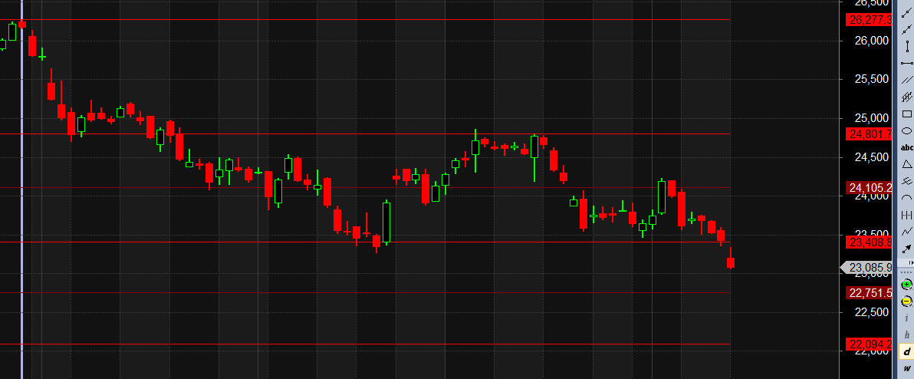Viewport: 914px width, 379px height.
Task: Select the Rectangle drawing tool
Action: (906, 114)
